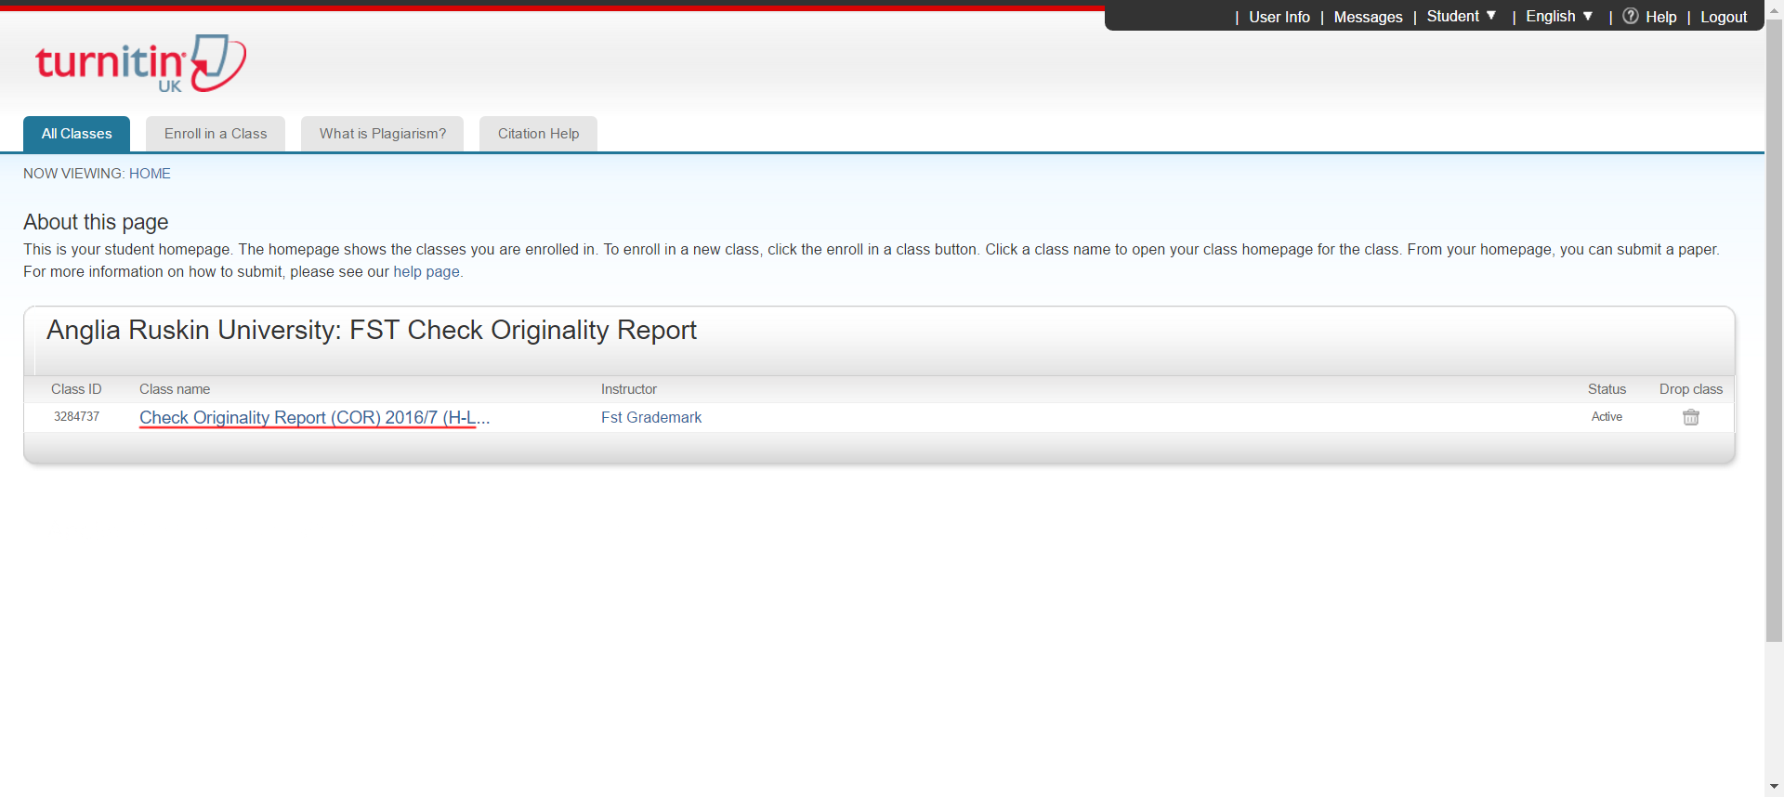Click the Active status text
This screenshot has width=1784, height=797.
[x=1607, y=417]
